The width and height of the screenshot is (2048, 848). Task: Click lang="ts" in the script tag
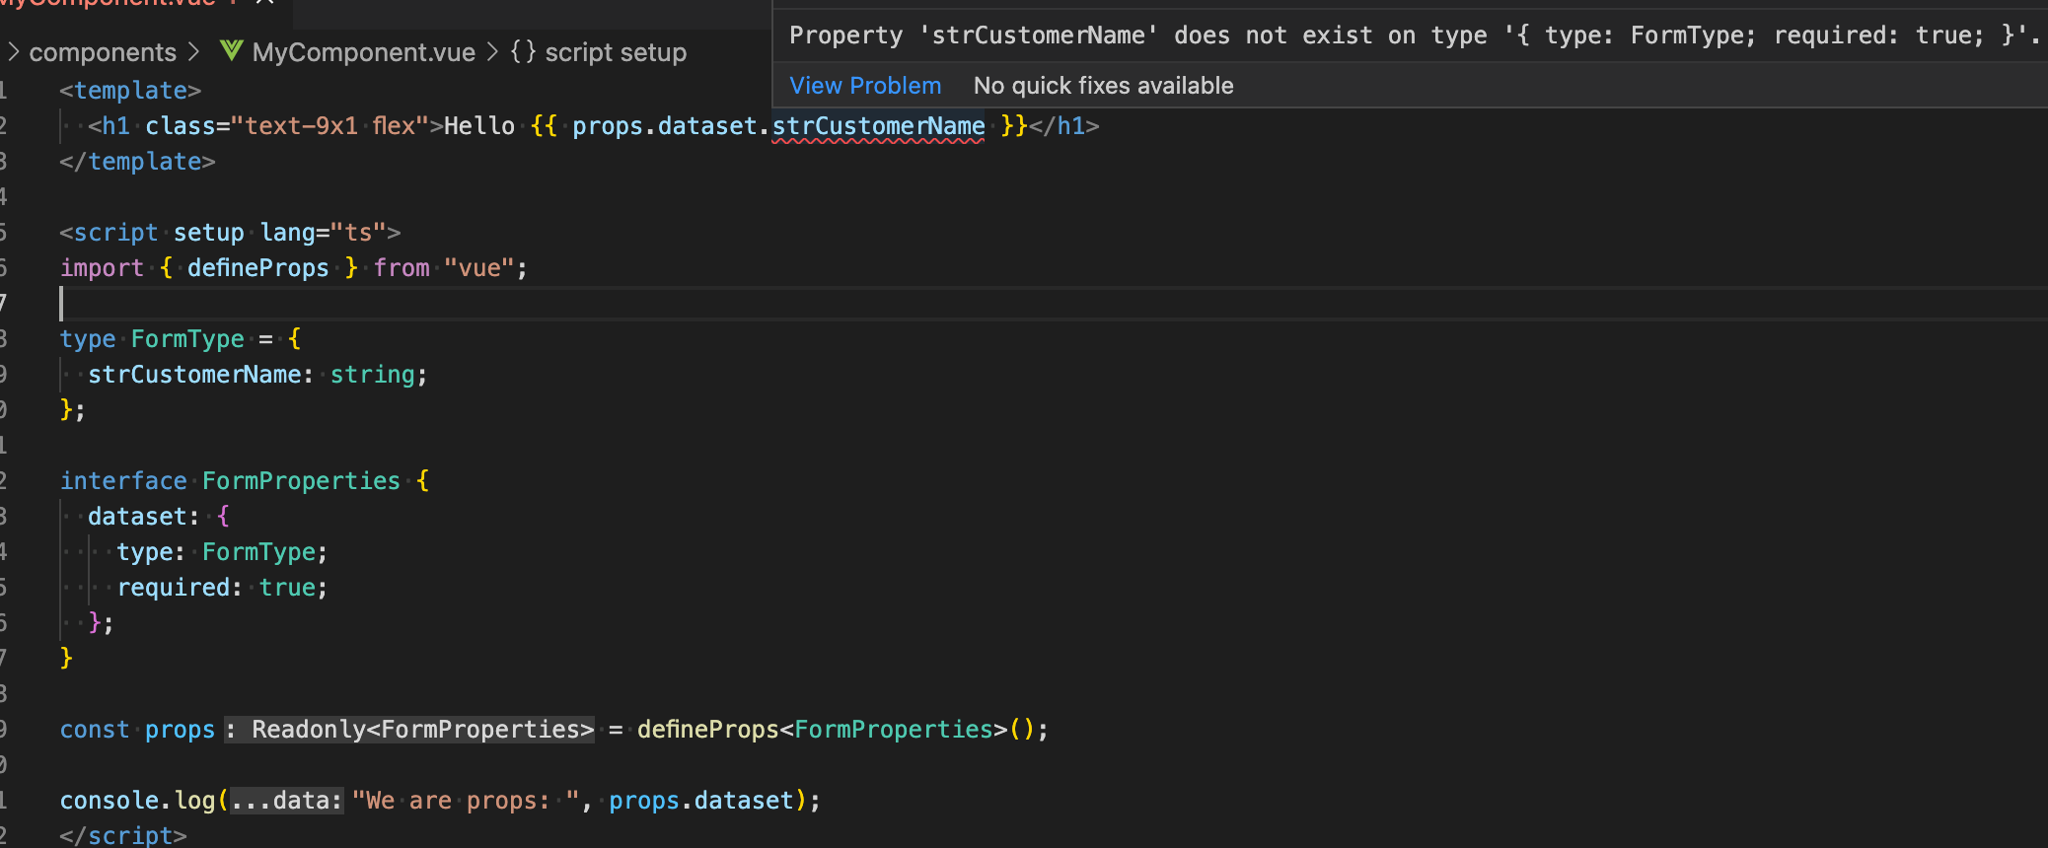pyautogui.click(x=323, y=233)
